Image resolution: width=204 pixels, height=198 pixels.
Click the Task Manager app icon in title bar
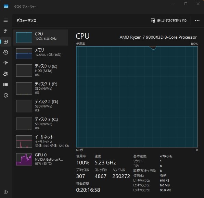pyautogui.click(x=6, y=6)
